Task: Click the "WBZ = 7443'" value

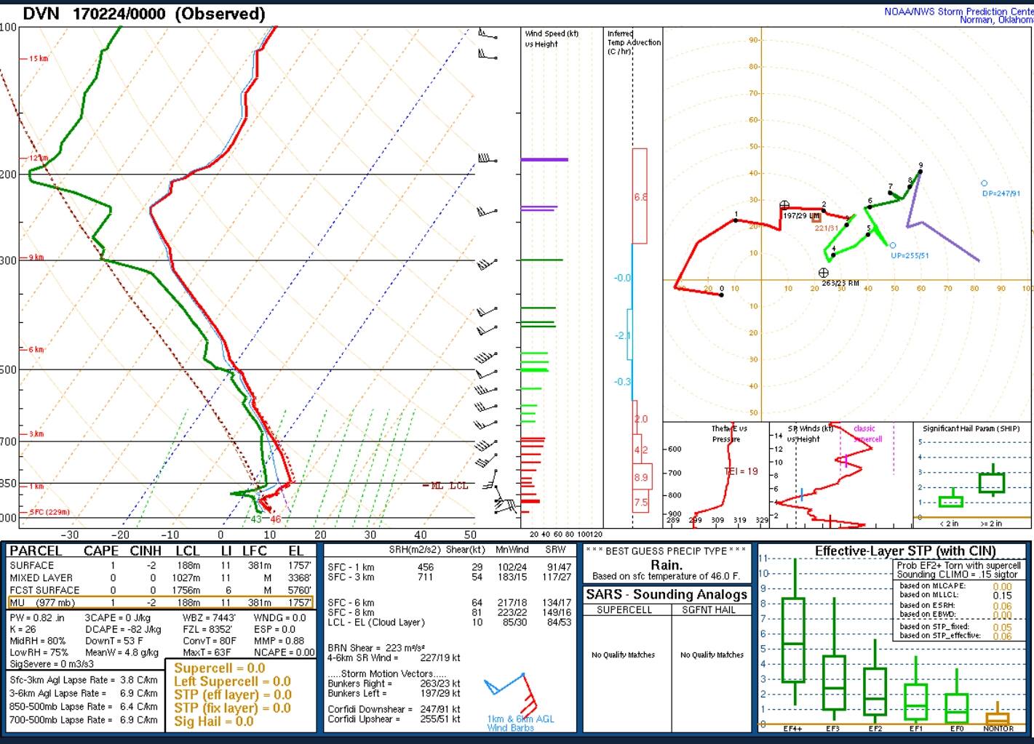Action: point(210,617)
